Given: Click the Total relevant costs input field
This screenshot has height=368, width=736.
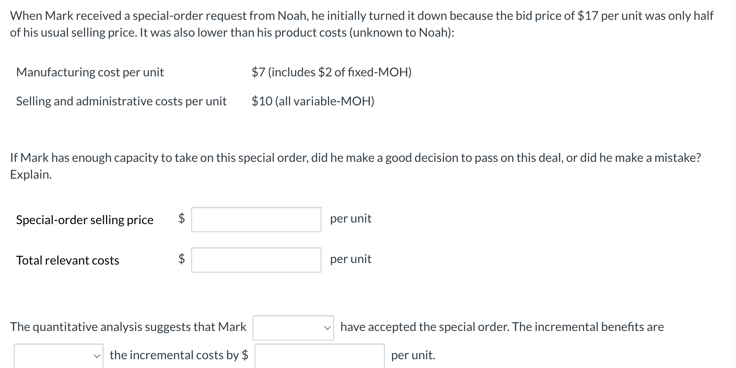Looking at the screenshot, I should (x=256, y=260).
